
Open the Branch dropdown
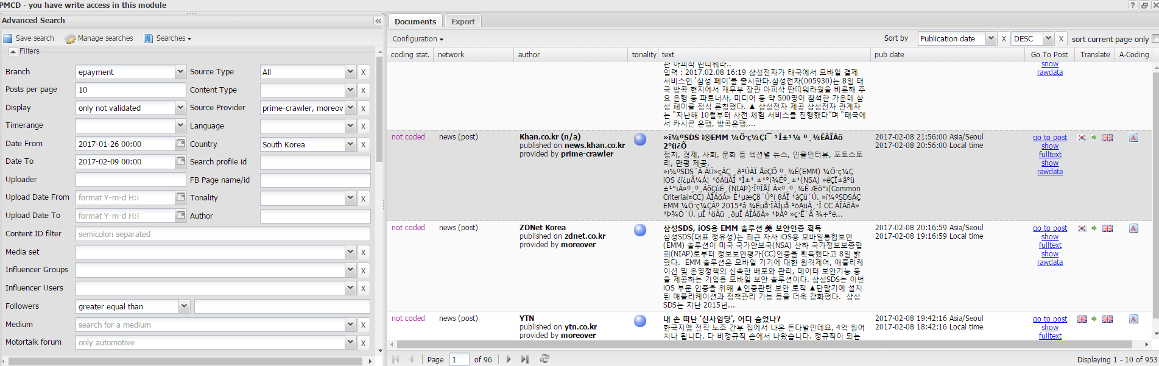point(180,72)
